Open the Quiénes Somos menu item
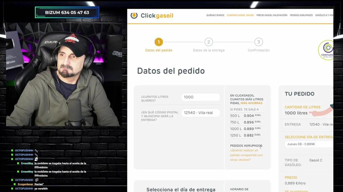This screenshot has height=192, width=343. point(215,15)
